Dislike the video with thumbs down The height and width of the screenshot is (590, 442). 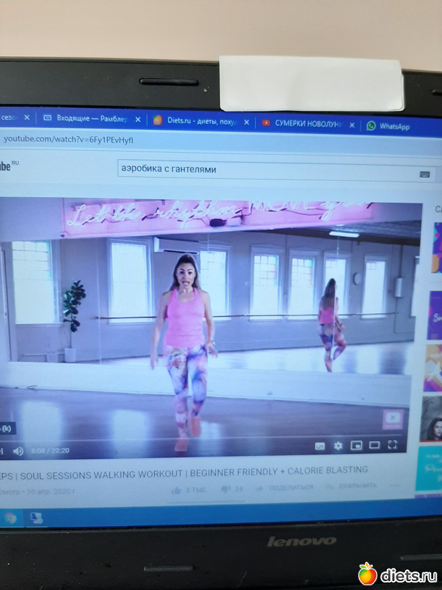(226, 489)
